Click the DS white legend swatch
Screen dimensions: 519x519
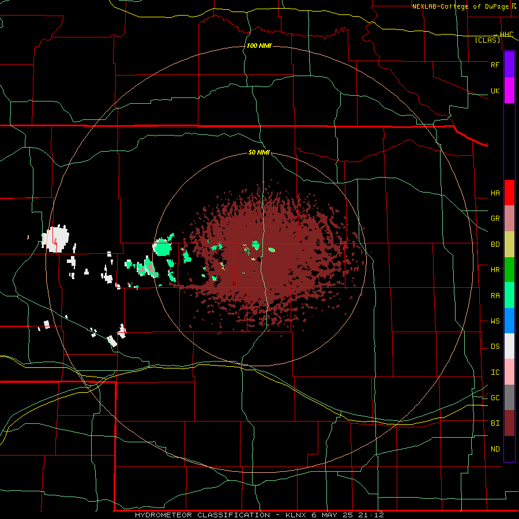pos(509,346)
